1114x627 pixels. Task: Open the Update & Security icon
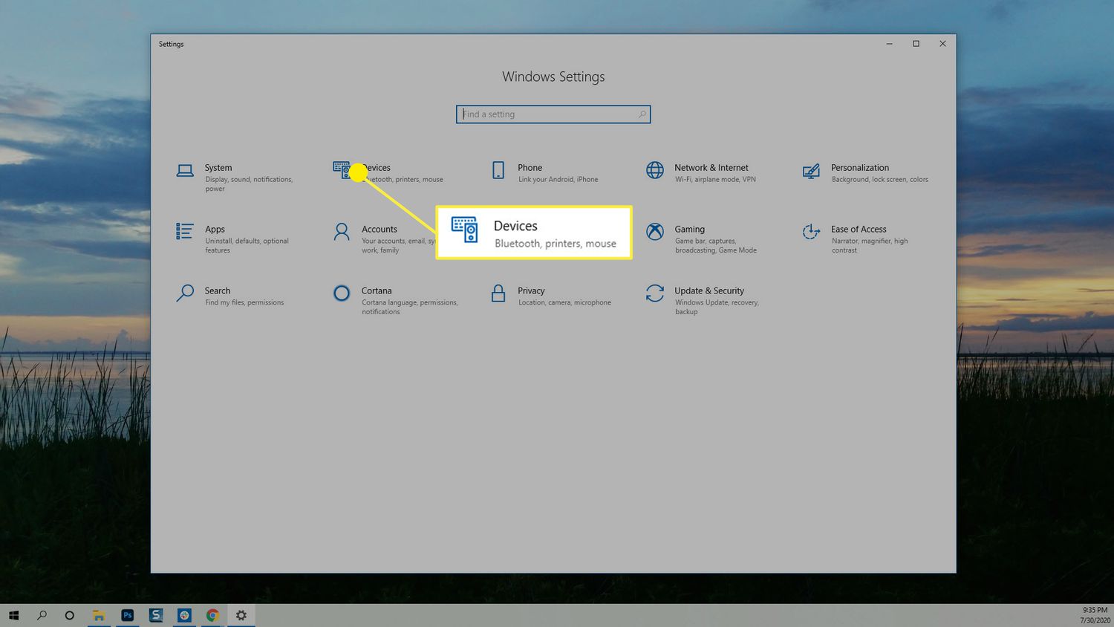coord(654,293)
